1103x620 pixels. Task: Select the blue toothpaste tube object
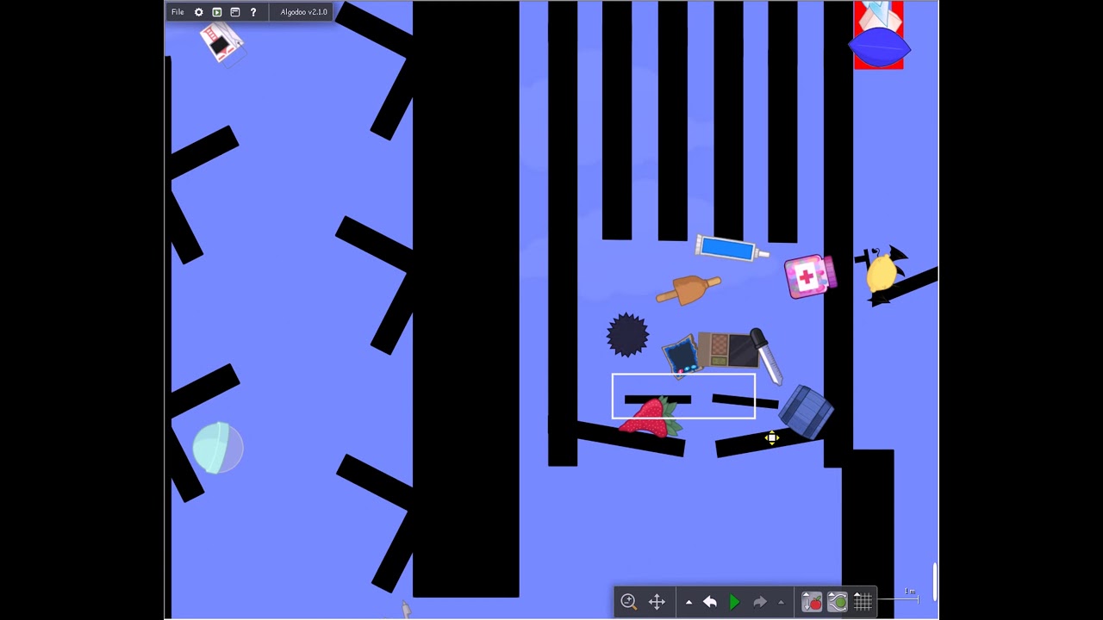[732, 249]
